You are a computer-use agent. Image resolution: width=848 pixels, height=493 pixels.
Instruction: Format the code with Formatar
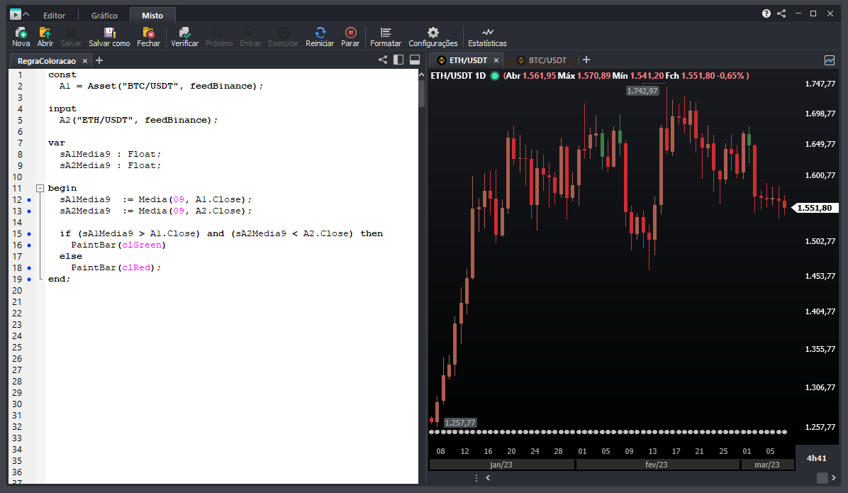pos(386,37)
